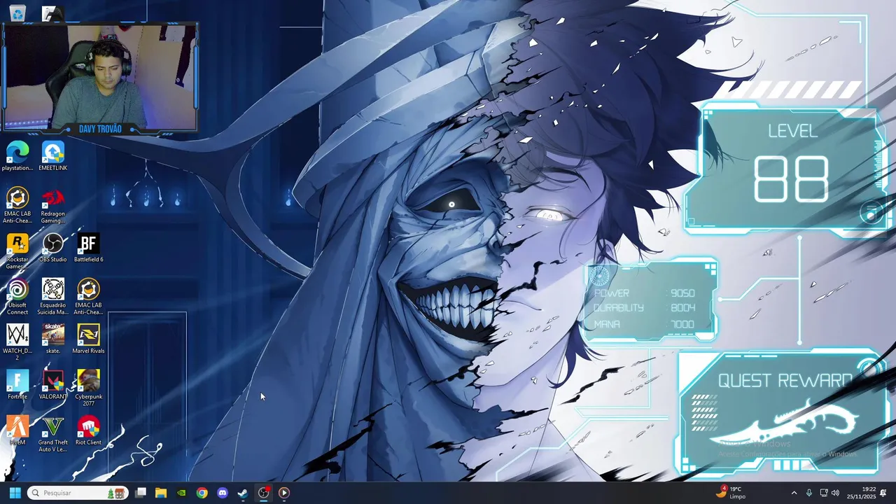Launch Ubisoft Connect desktop icon

[17, 297]
